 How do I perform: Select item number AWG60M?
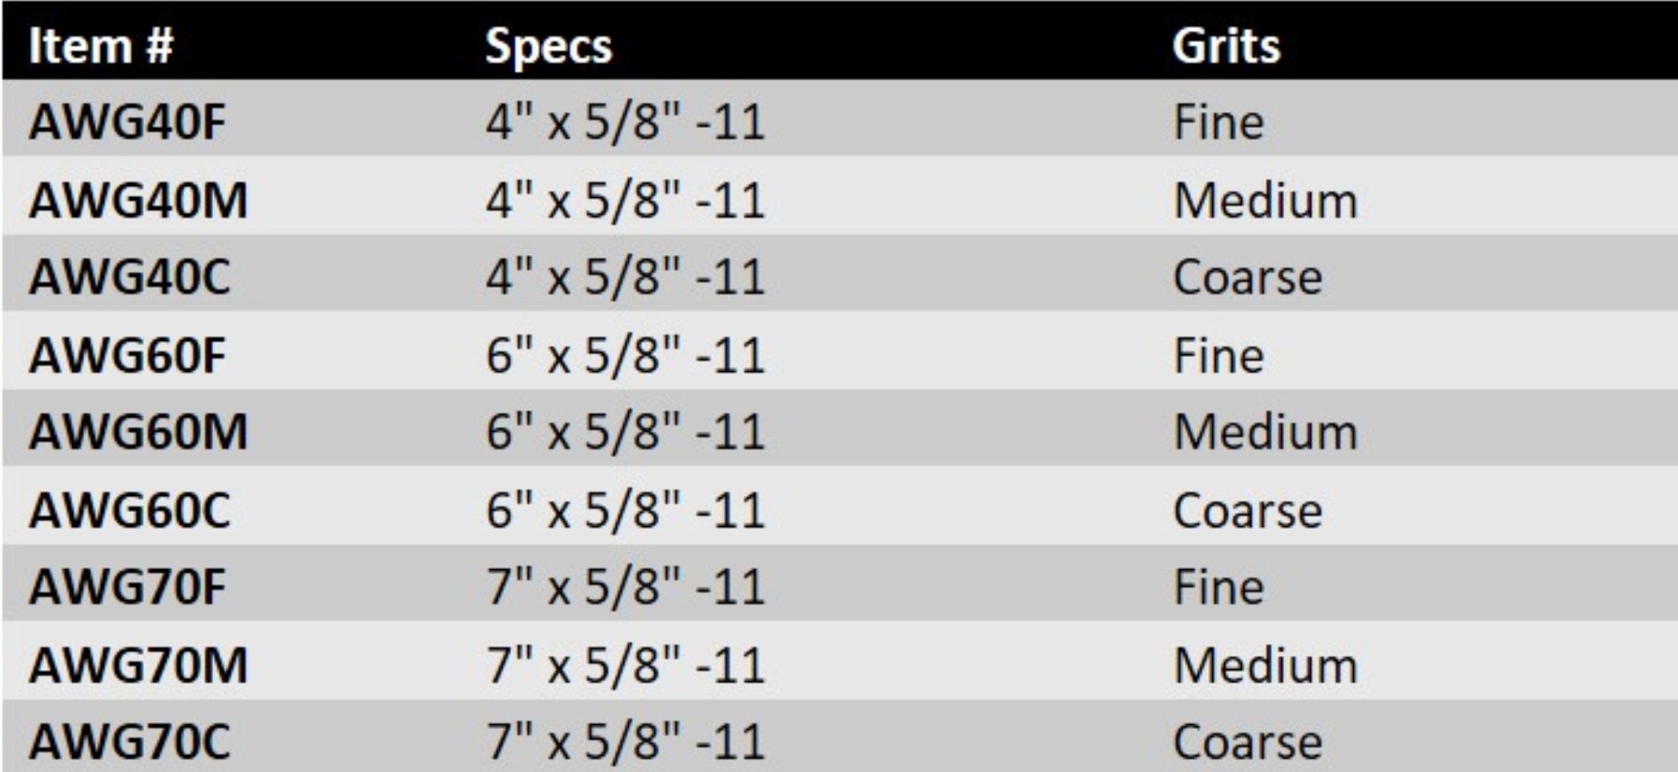pyautogui.click(x=139, y=432)
